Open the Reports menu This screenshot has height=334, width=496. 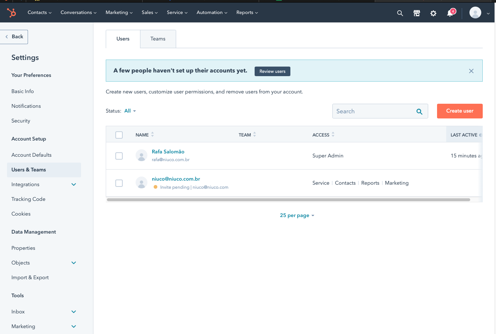247,13
